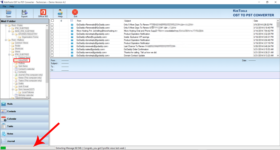Viewport: 280px width, 150px height.
Task: Select the Inbox(548) folder
Action: (23, 60)
